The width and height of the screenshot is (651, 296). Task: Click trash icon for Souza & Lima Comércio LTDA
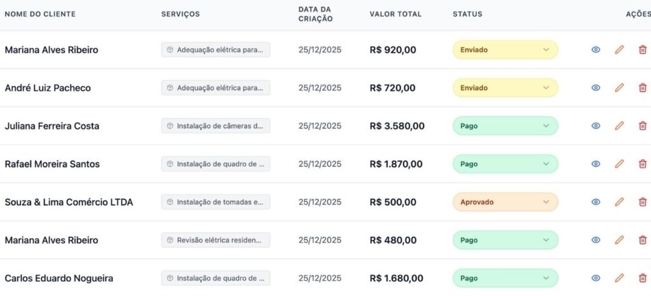(x=642, y=202)
